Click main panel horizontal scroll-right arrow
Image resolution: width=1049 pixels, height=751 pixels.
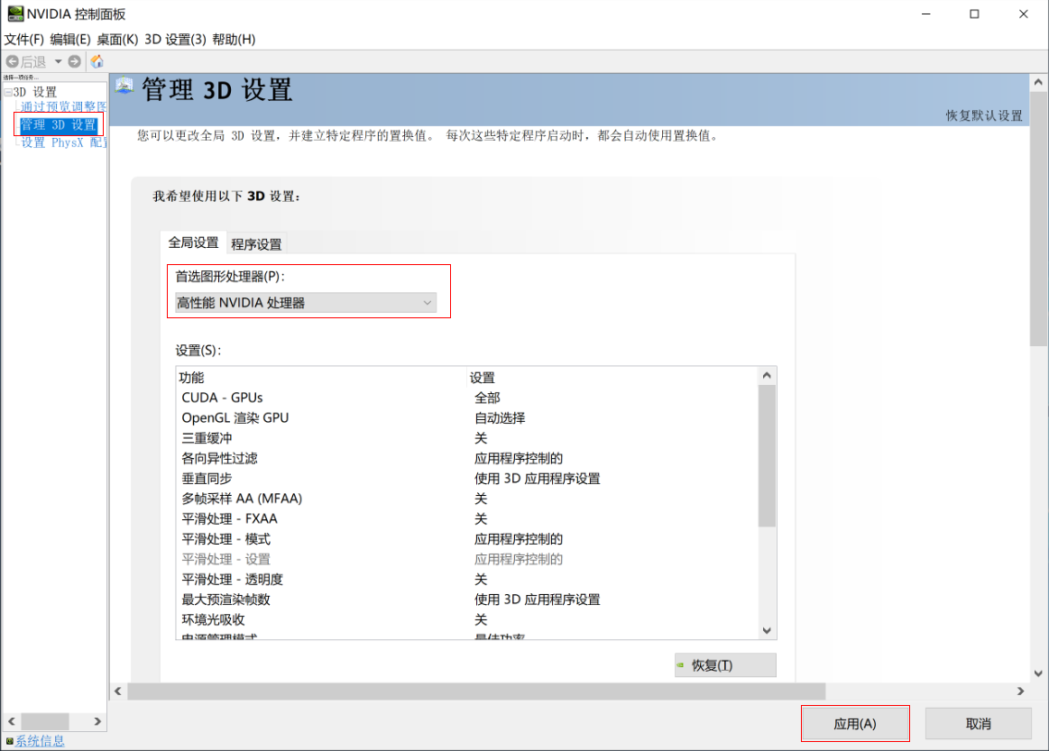pyautogui.click(x=1020, y=691)
